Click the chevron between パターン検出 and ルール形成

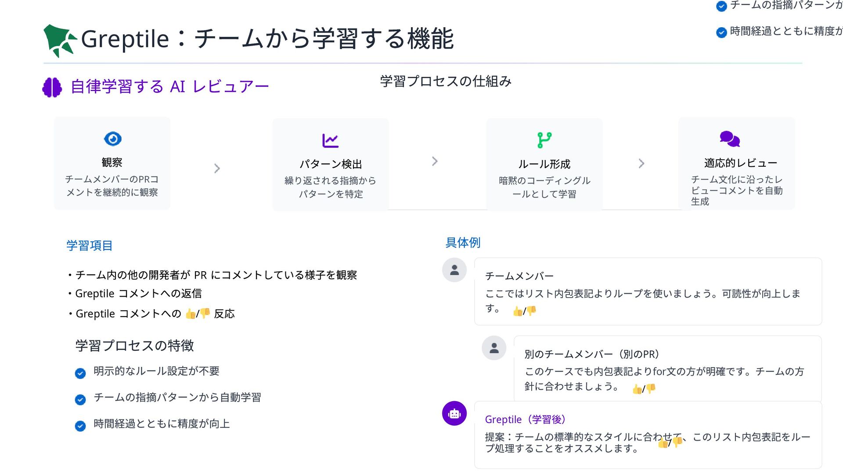(435, 161)
